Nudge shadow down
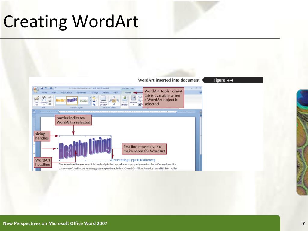The height and width of the screenshot is (231, 308). point(114,104)
